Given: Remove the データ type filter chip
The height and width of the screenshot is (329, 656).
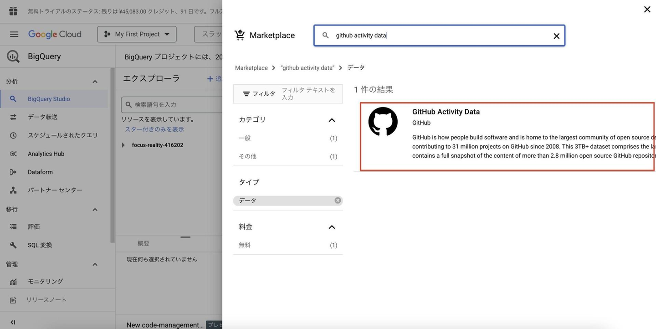Looking at the screenshot, I should (338, 200).
